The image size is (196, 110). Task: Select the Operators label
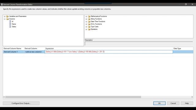(x=94, y=29)
